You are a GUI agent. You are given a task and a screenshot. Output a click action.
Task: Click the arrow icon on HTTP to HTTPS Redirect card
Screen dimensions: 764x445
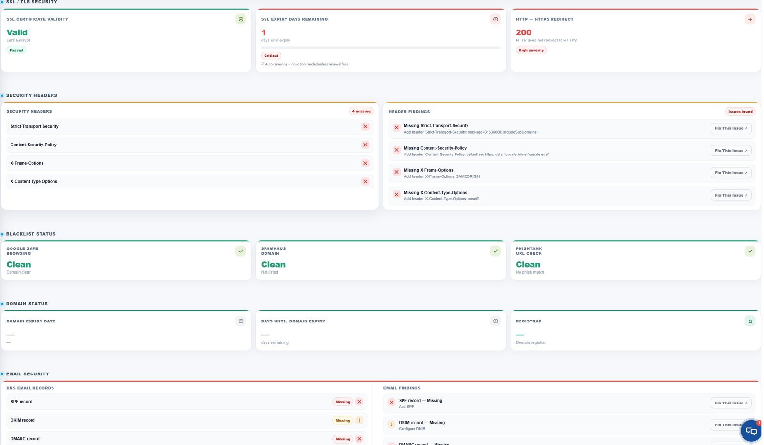pos(750,19)
